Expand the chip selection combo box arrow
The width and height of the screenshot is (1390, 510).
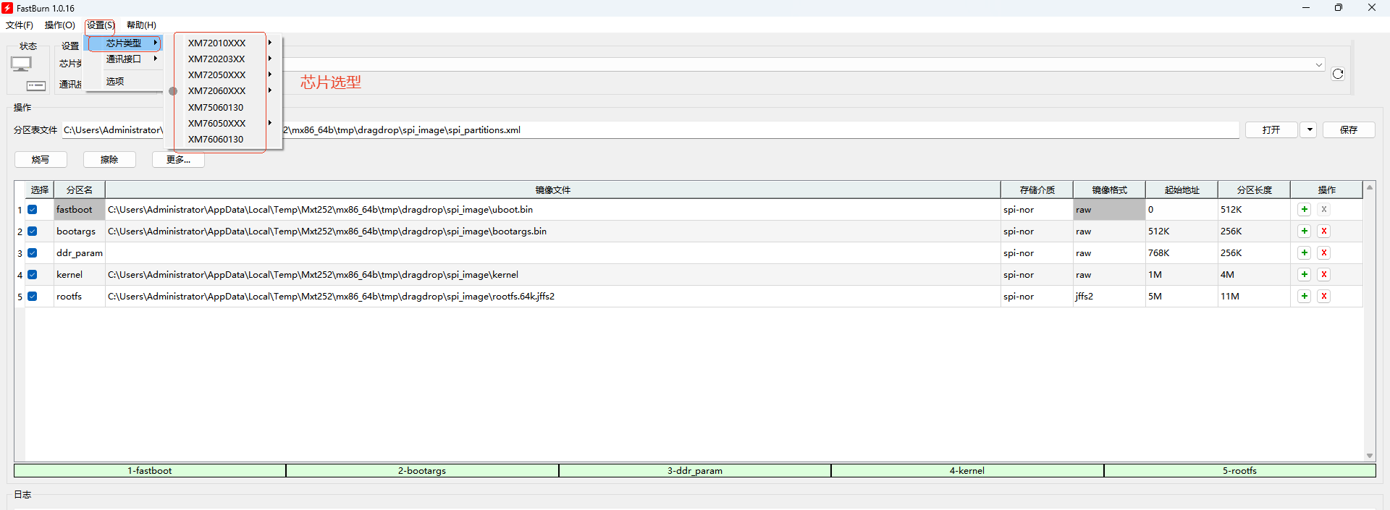click(x=1318, y=65)
